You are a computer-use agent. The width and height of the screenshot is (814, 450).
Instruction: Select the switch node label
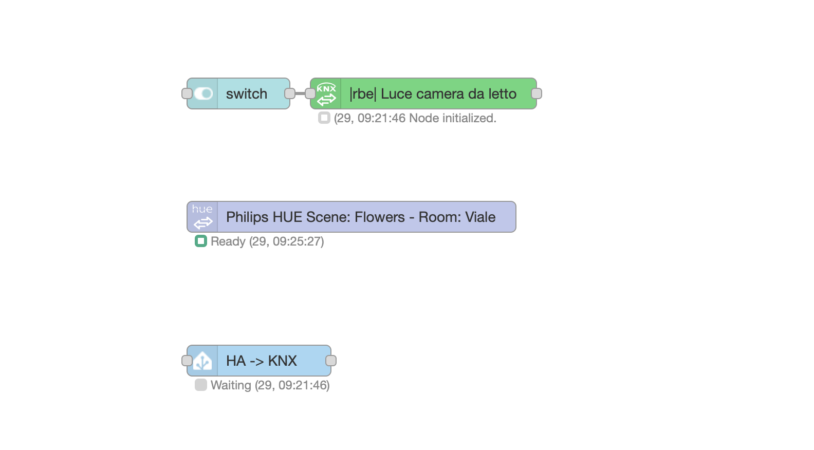247,93
